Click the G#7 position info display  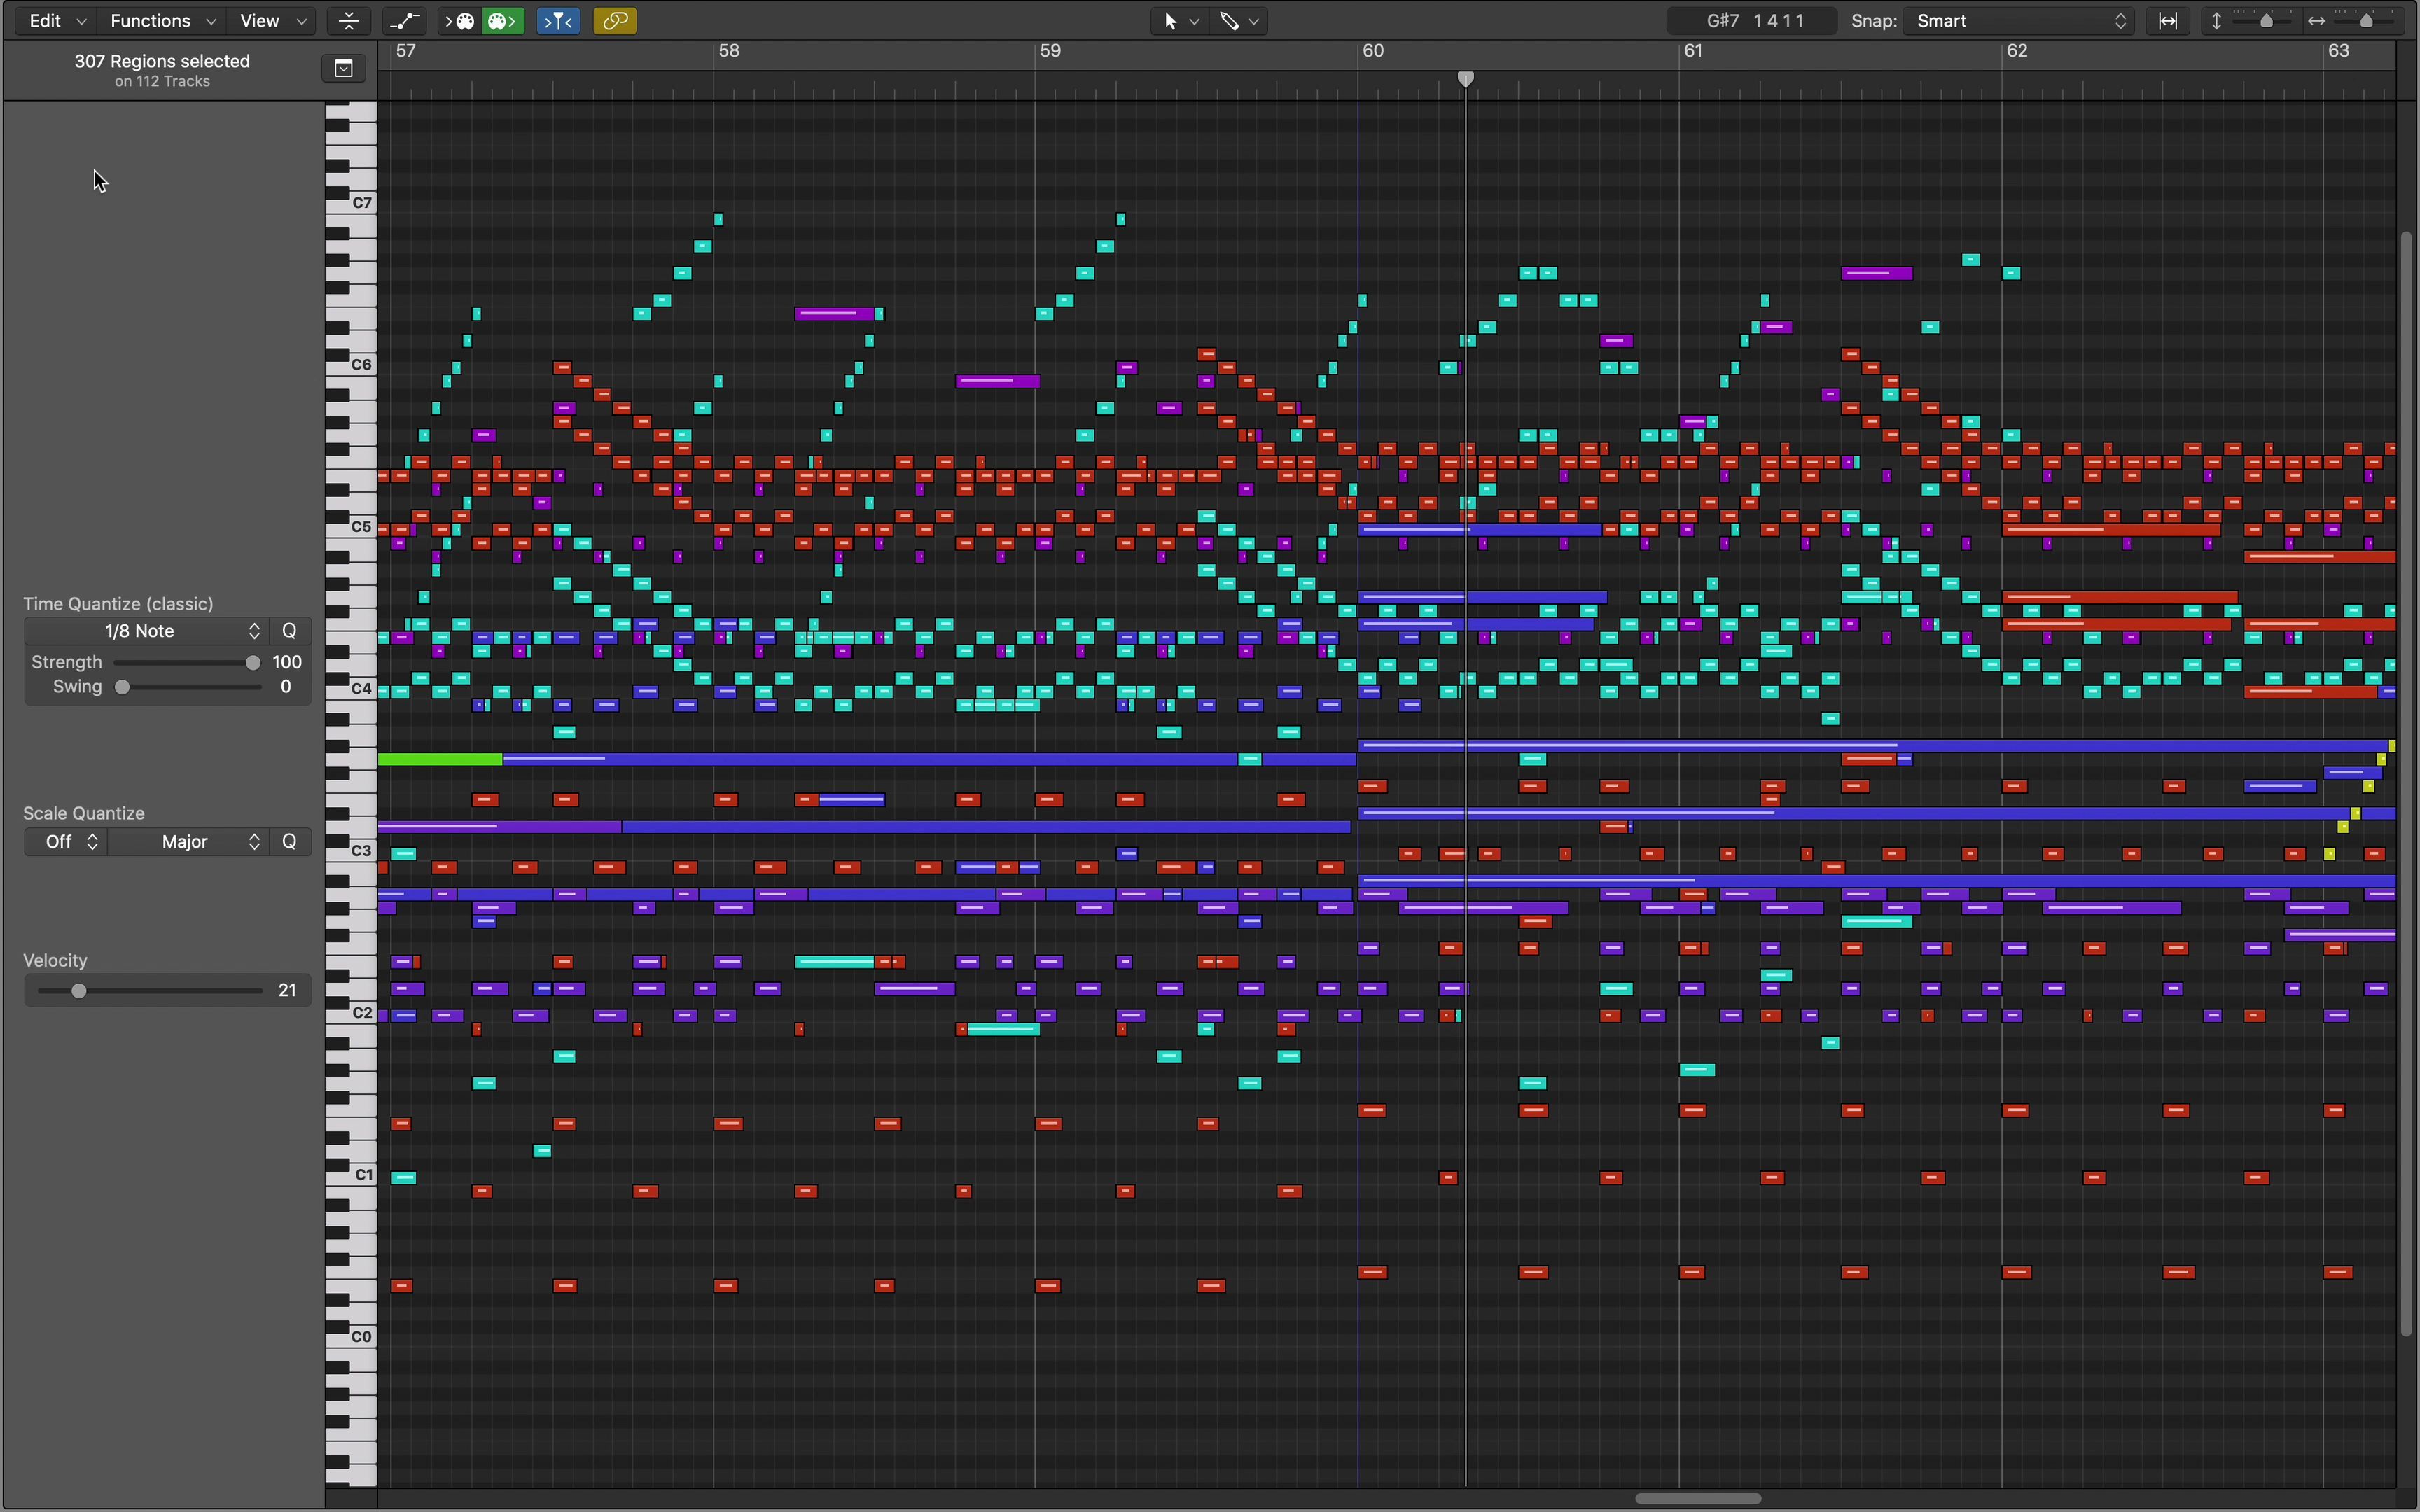click(x=1752, y=21)
